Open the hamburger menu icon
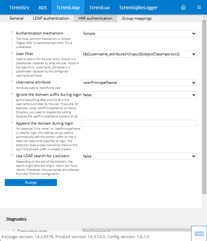Screen dimensions: 207x241 199,7
